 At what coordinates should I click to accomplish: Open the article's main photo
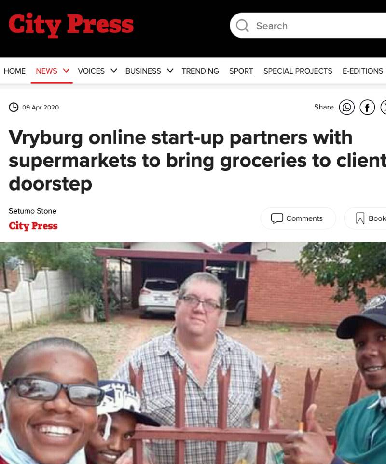[x=193, y=353]
